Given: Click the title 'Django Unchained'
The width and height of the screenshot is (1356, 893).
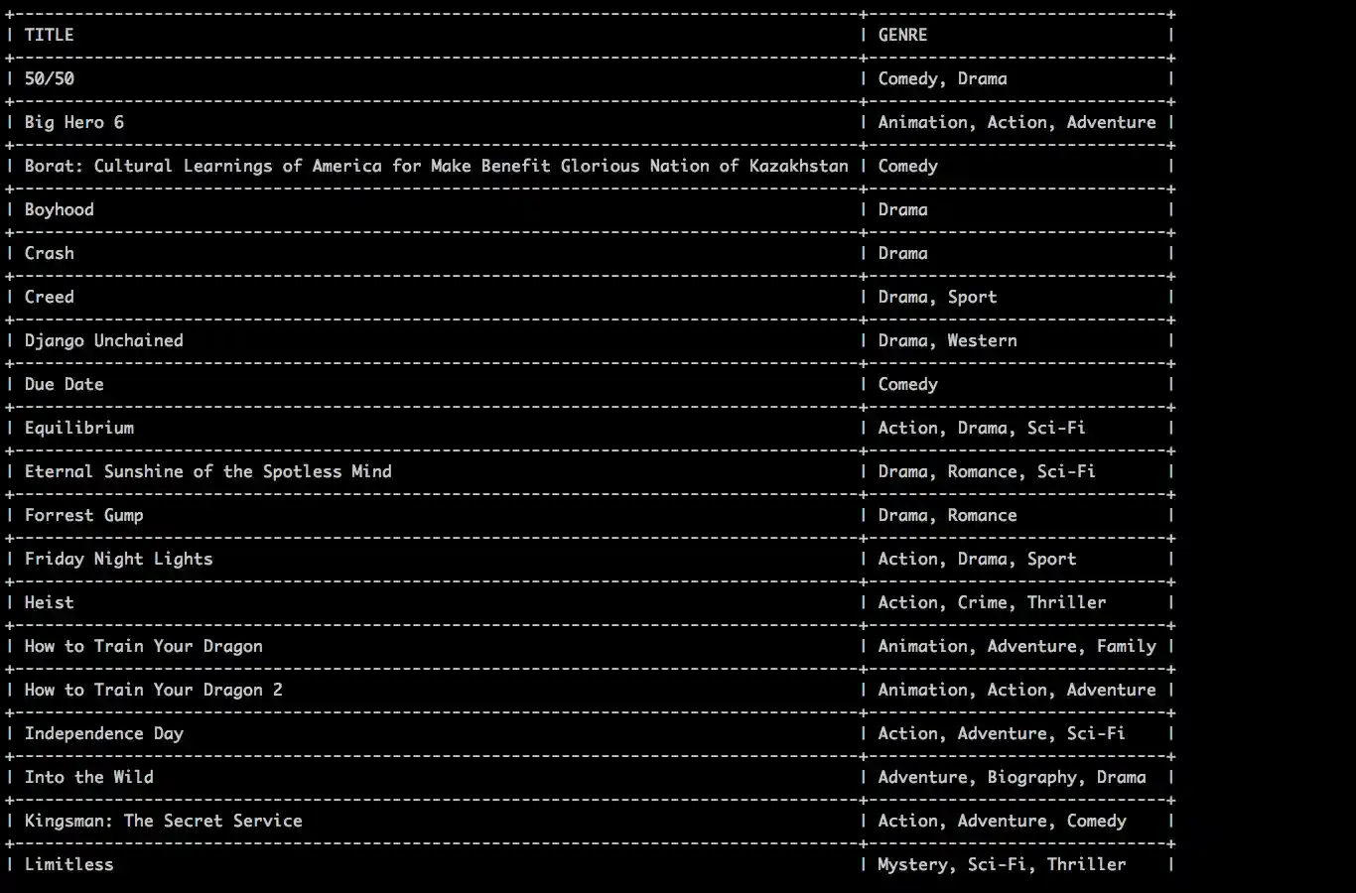Looking at the screenshot, I should pyautogui.click(x=103, y=340).
